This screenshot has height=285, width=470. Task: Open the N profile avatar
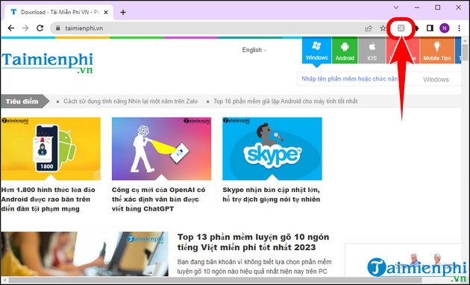click(445, 28)
